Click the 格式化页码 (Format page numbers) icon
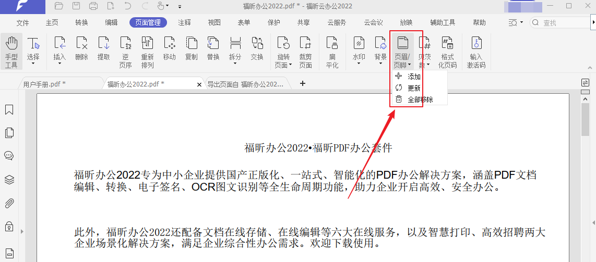This screenshot has width=596, height=262. click(447, 51)
